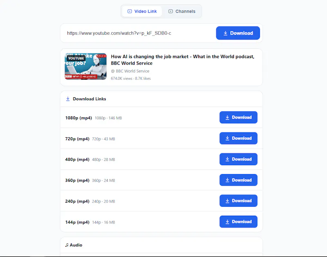Click the @ BBC World Service channel name
Viewport: 327px width, 257px height.
[x=130, y=71]
